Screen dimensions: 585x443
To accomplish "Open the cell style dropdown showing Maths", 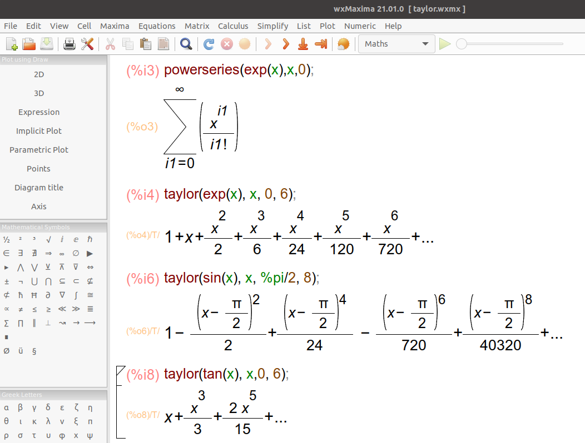I will click(x=396, y=43).
